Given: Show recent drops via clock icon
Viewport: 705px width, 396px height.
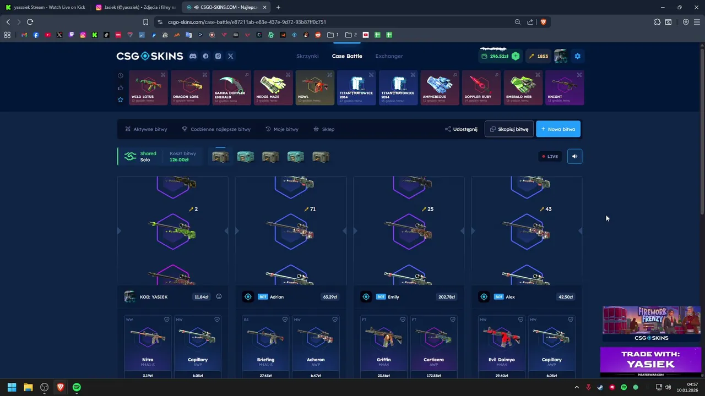Looking at the screenshot, I should click(x=121, y=75).
